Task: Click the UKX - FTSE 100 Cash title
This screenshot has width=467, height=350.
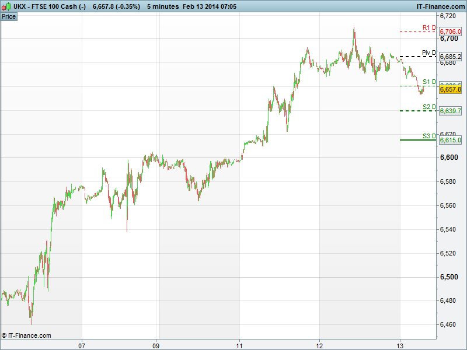Action: pyautogui.click(x=50, y=6)
